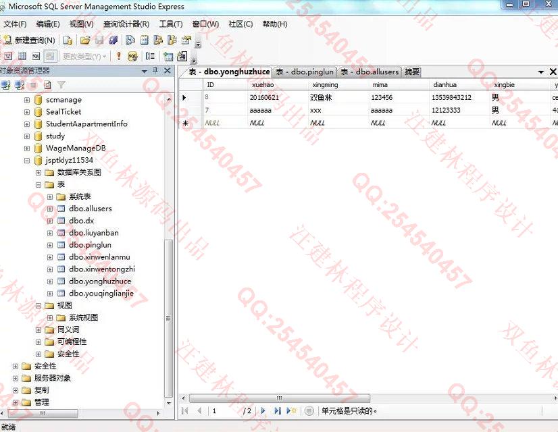Click the Open File folder icon
This screenshot has width=558, height=432.
click(x=85, y=40)
